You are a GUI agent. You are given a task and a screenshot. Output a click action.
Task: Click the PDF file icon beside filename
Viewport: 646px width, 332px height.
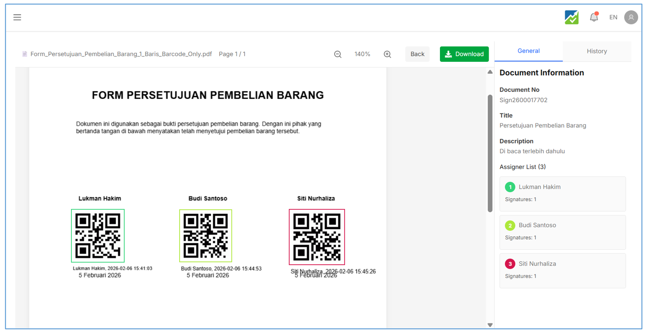pyautogui.click(x=25, y=54)
